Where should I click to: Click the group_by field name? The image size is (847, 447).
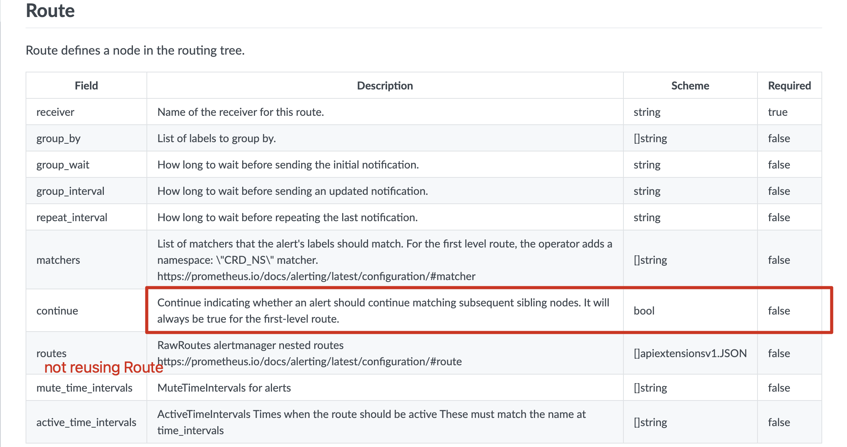(x=58, y=138)
